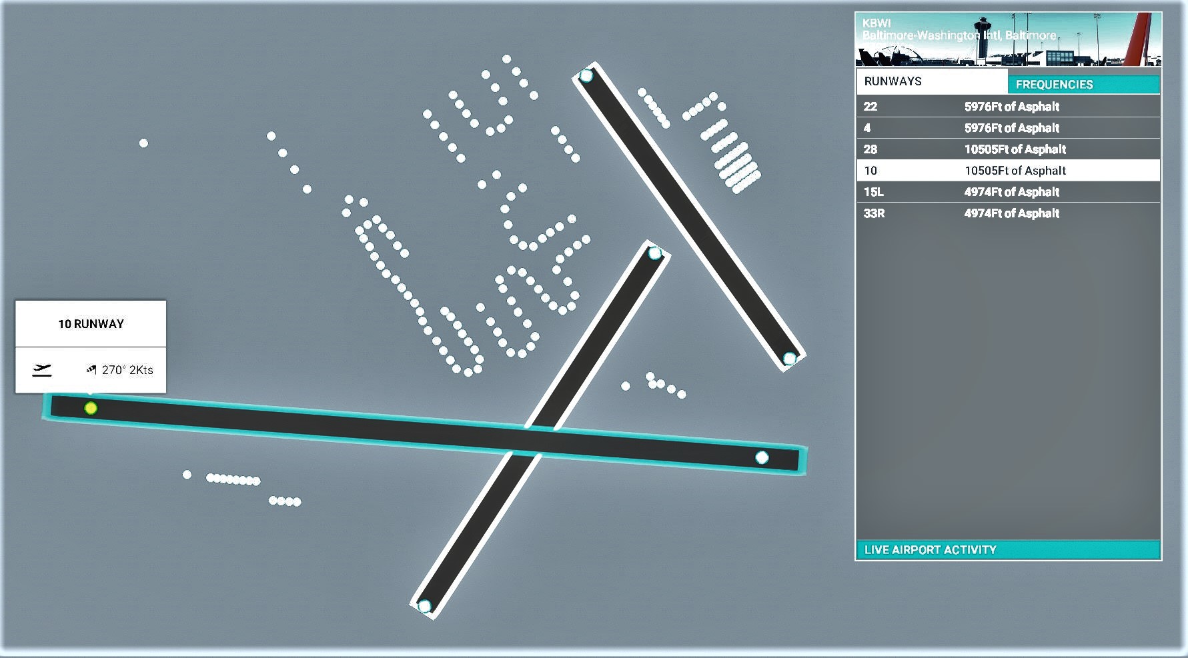Select runway 15L in the list
This screenshot has height=658, width=1188.
click(1008, 192)
